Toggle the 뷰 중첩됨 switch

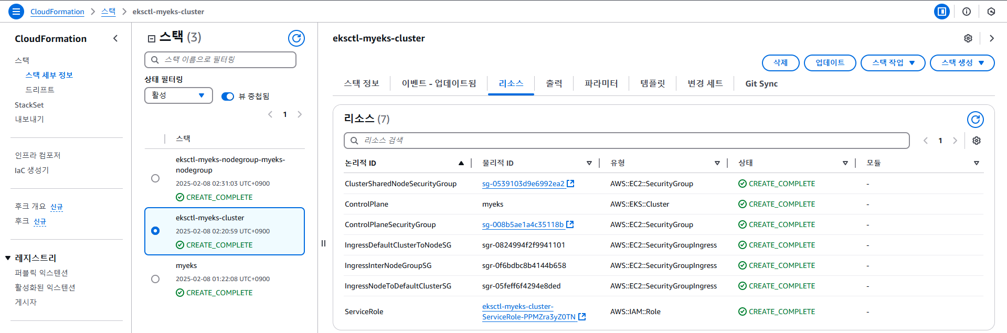(228, 96)
